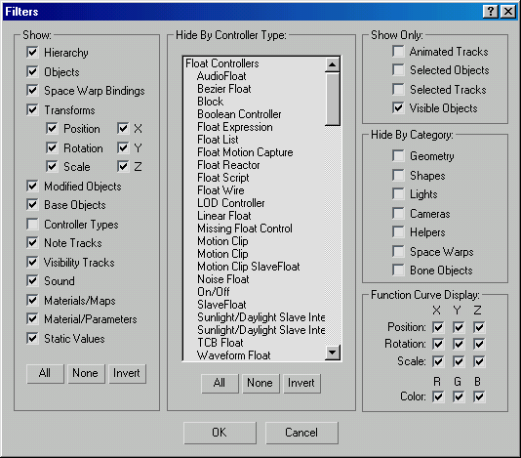Screen dimensions: 521x458
Task: Select TCB Float controller entry
Action: 220,342
